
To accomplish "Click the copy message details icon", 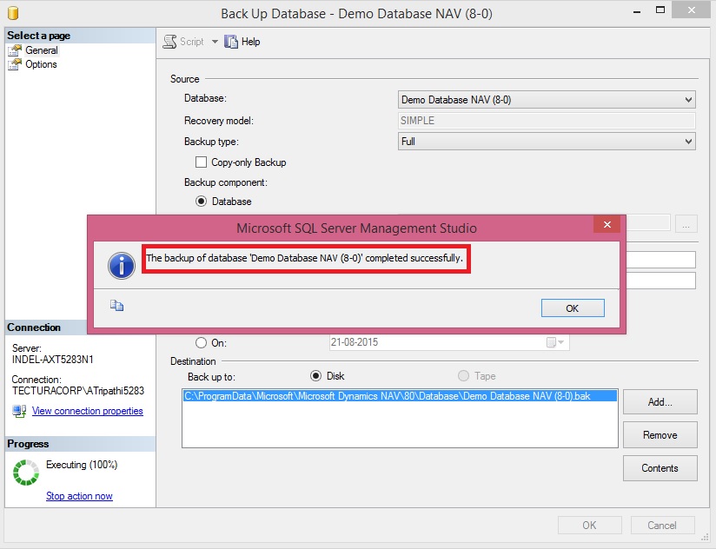I will coord(116,306).
